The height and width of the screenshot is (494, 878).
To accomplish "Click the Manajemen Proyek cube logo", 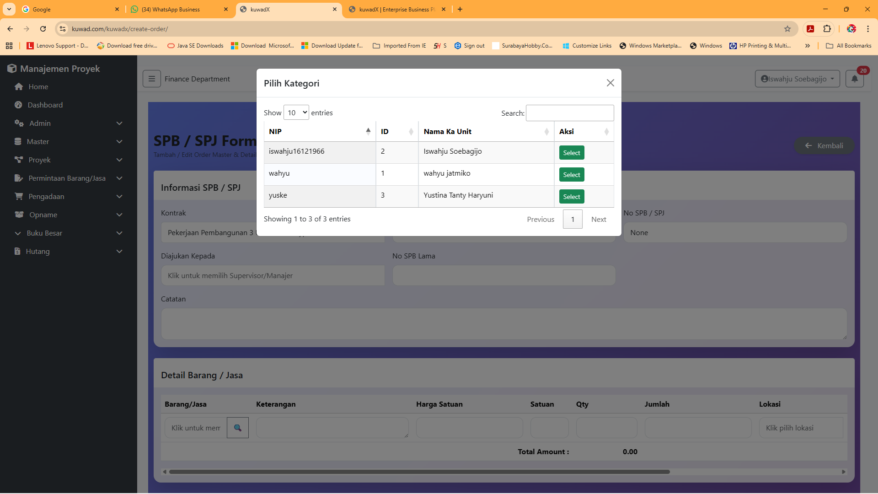I will click(x=12, y=69).
